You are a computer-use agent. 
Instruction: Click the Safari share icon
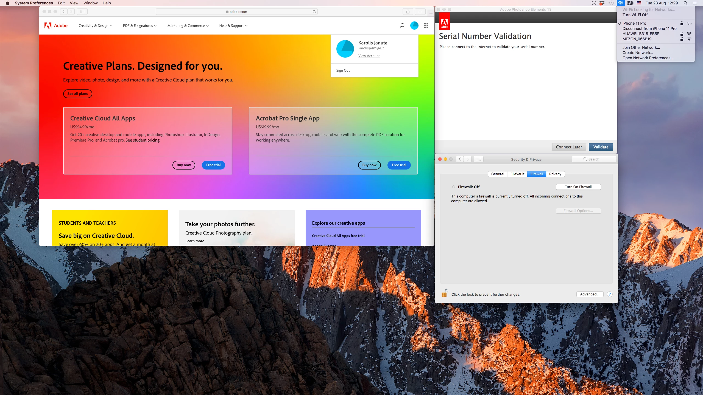(408, 12)
